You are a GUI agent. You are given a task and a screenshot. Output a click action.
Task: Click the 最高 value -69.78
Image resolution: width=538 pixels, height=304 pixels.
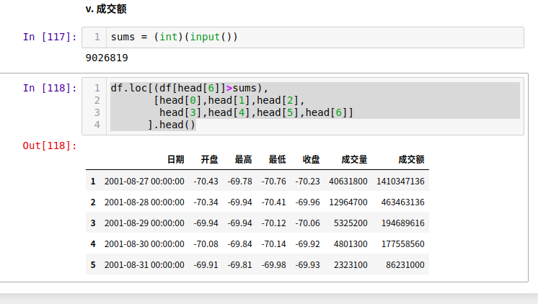point(240,182)
